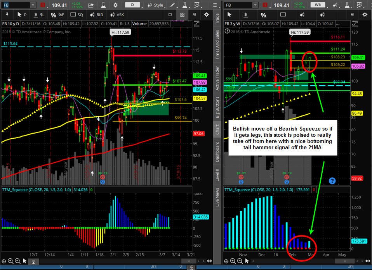This screenshot has width=372, height=270.
Task: Toggle the BID candle button on left chart
Action: point(97,15)
